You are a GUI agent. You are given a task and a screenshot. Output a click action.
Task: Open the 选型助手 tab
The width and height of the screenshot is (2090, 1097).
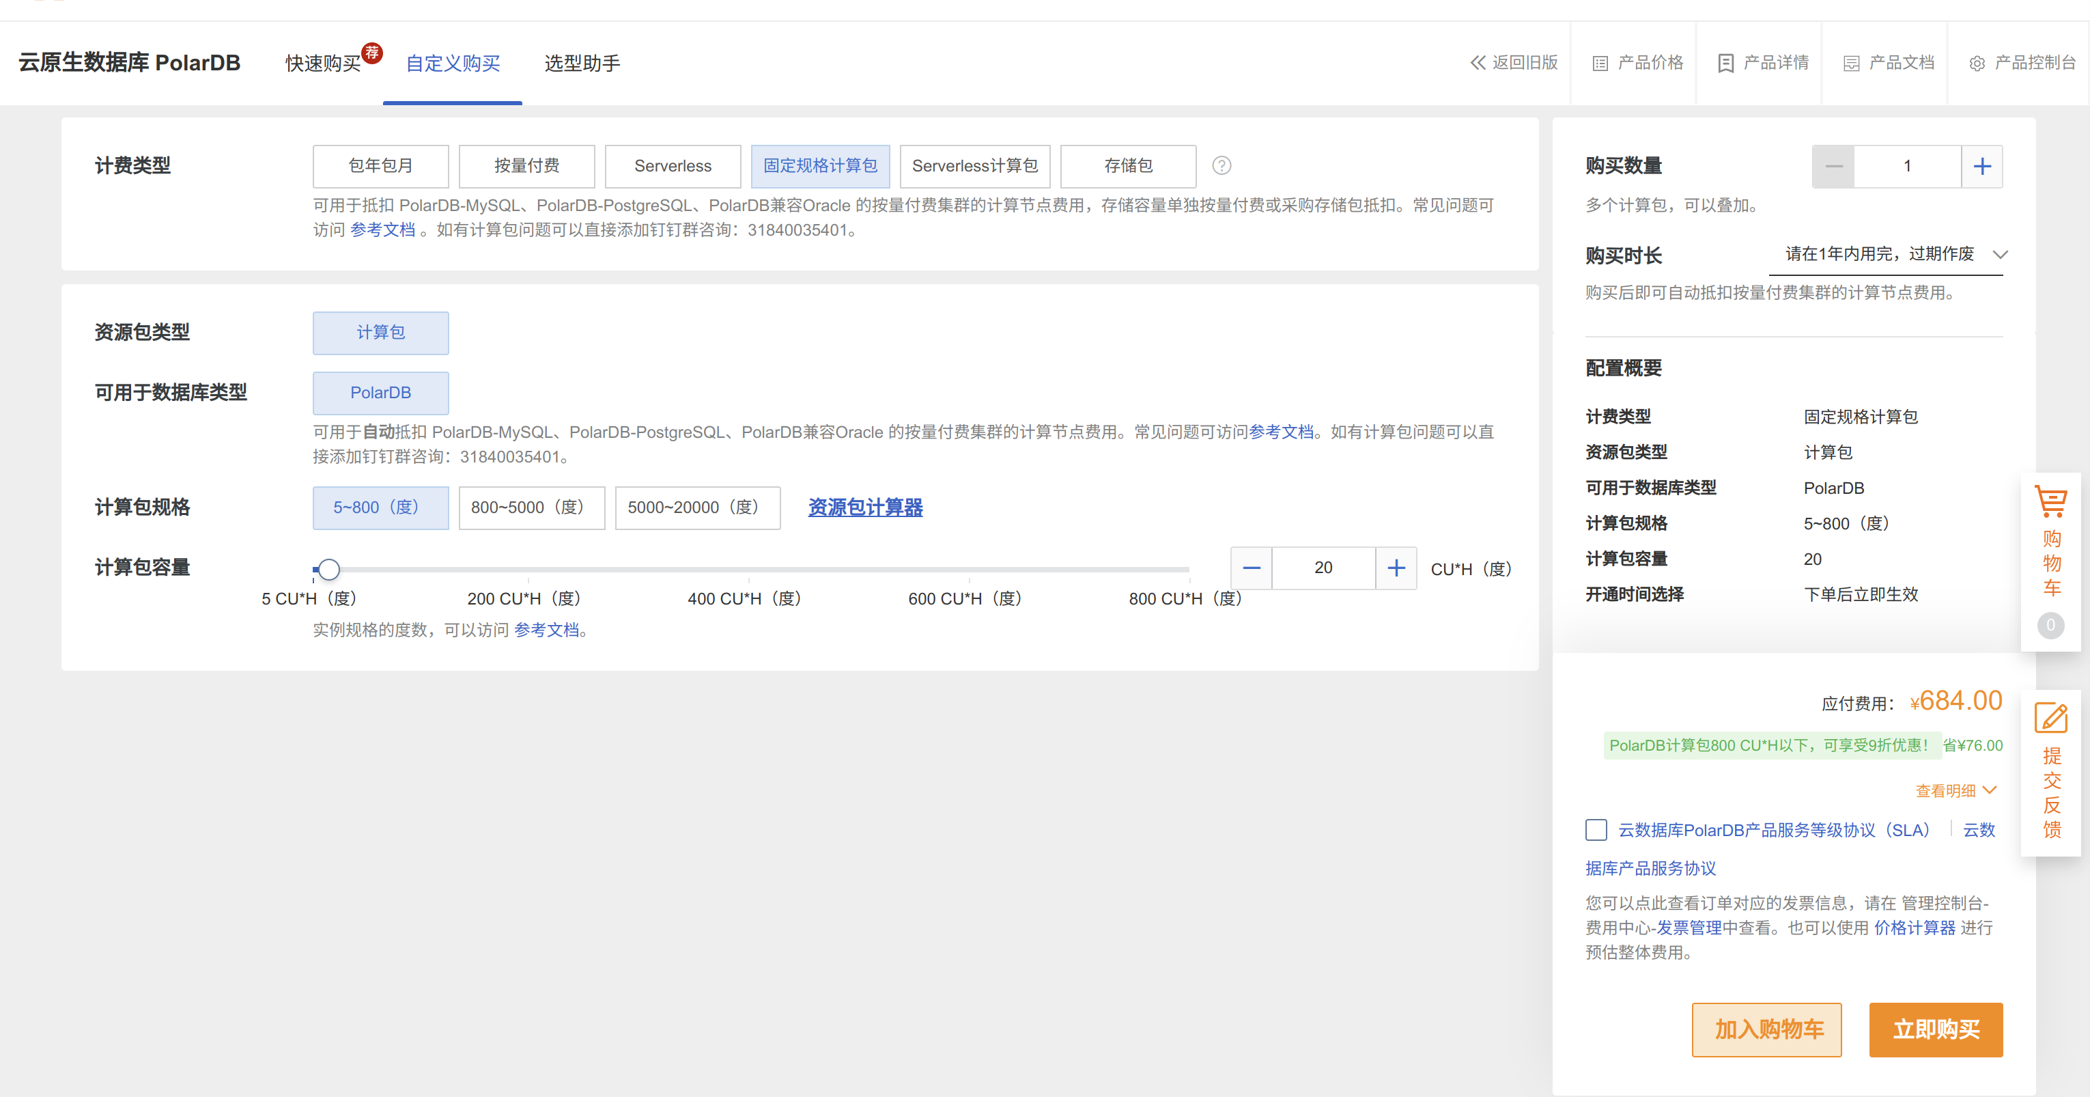tap(582, 64)
